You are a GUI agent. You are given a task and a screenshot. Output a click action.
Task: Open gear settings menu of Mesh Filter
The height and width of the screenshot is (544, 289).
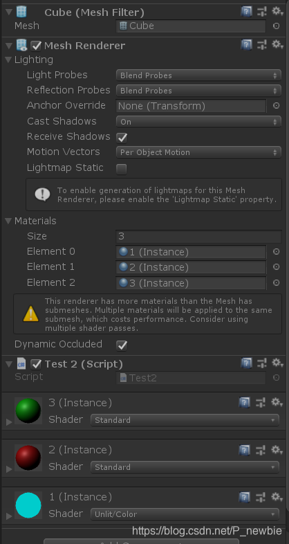tap(277, 12)
